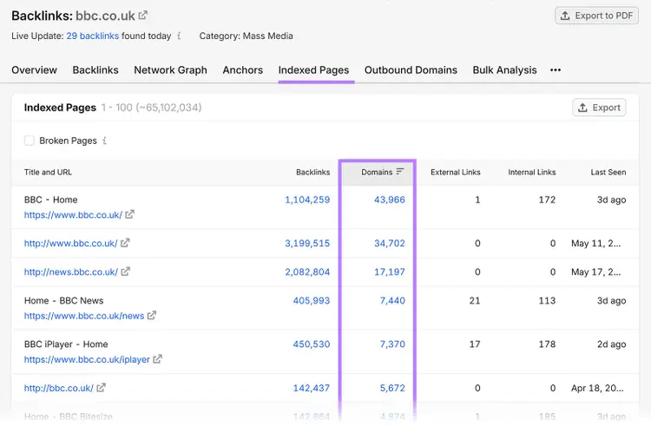Image resolution: width=651 pixels, height=426 pixels.
Task: Open the https://www.bbc.co.uk/iplayer link
Action: [87, 359]
